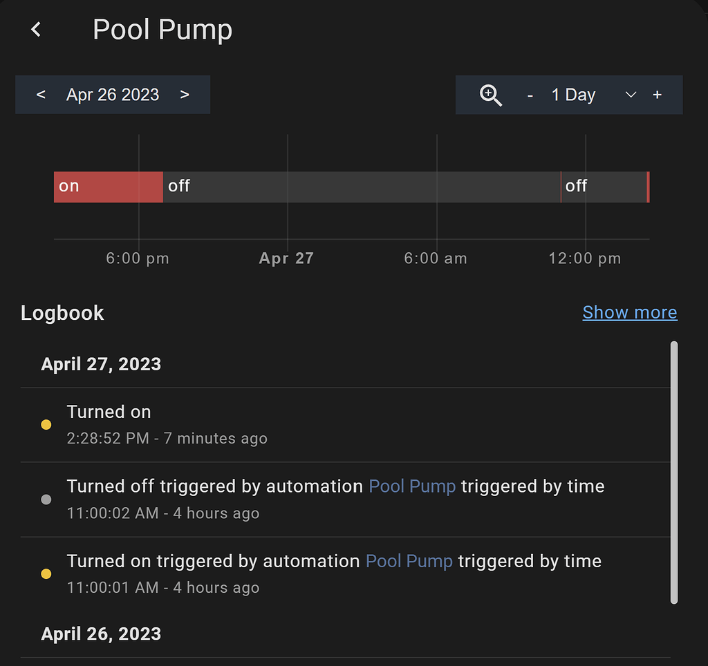708x666 pixels.
Task: Navigate back using the back arrow
Action: [x=35, y=29]
